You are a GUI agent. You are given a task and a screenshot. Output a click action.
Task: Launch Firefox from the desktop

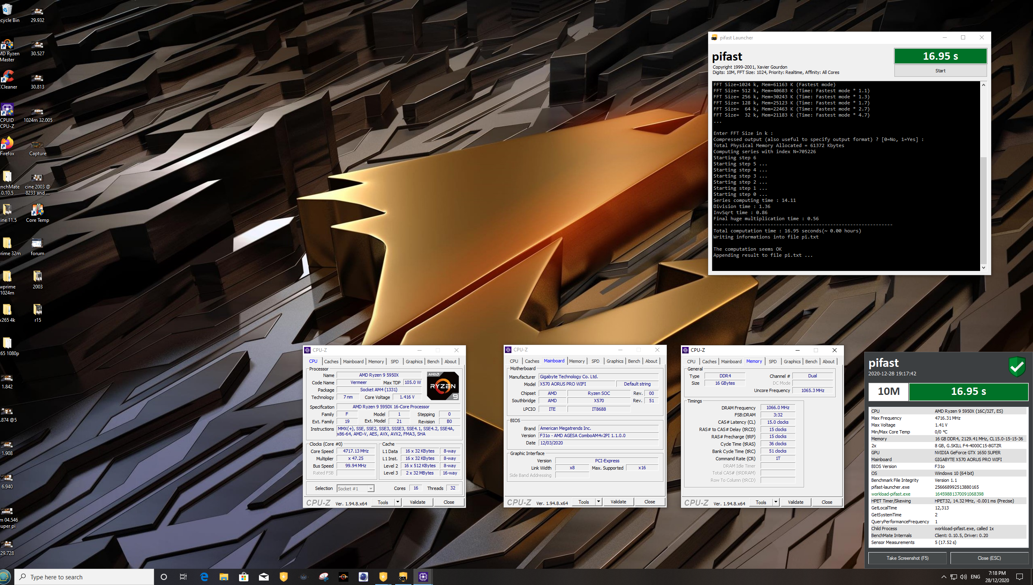(7, 147)
